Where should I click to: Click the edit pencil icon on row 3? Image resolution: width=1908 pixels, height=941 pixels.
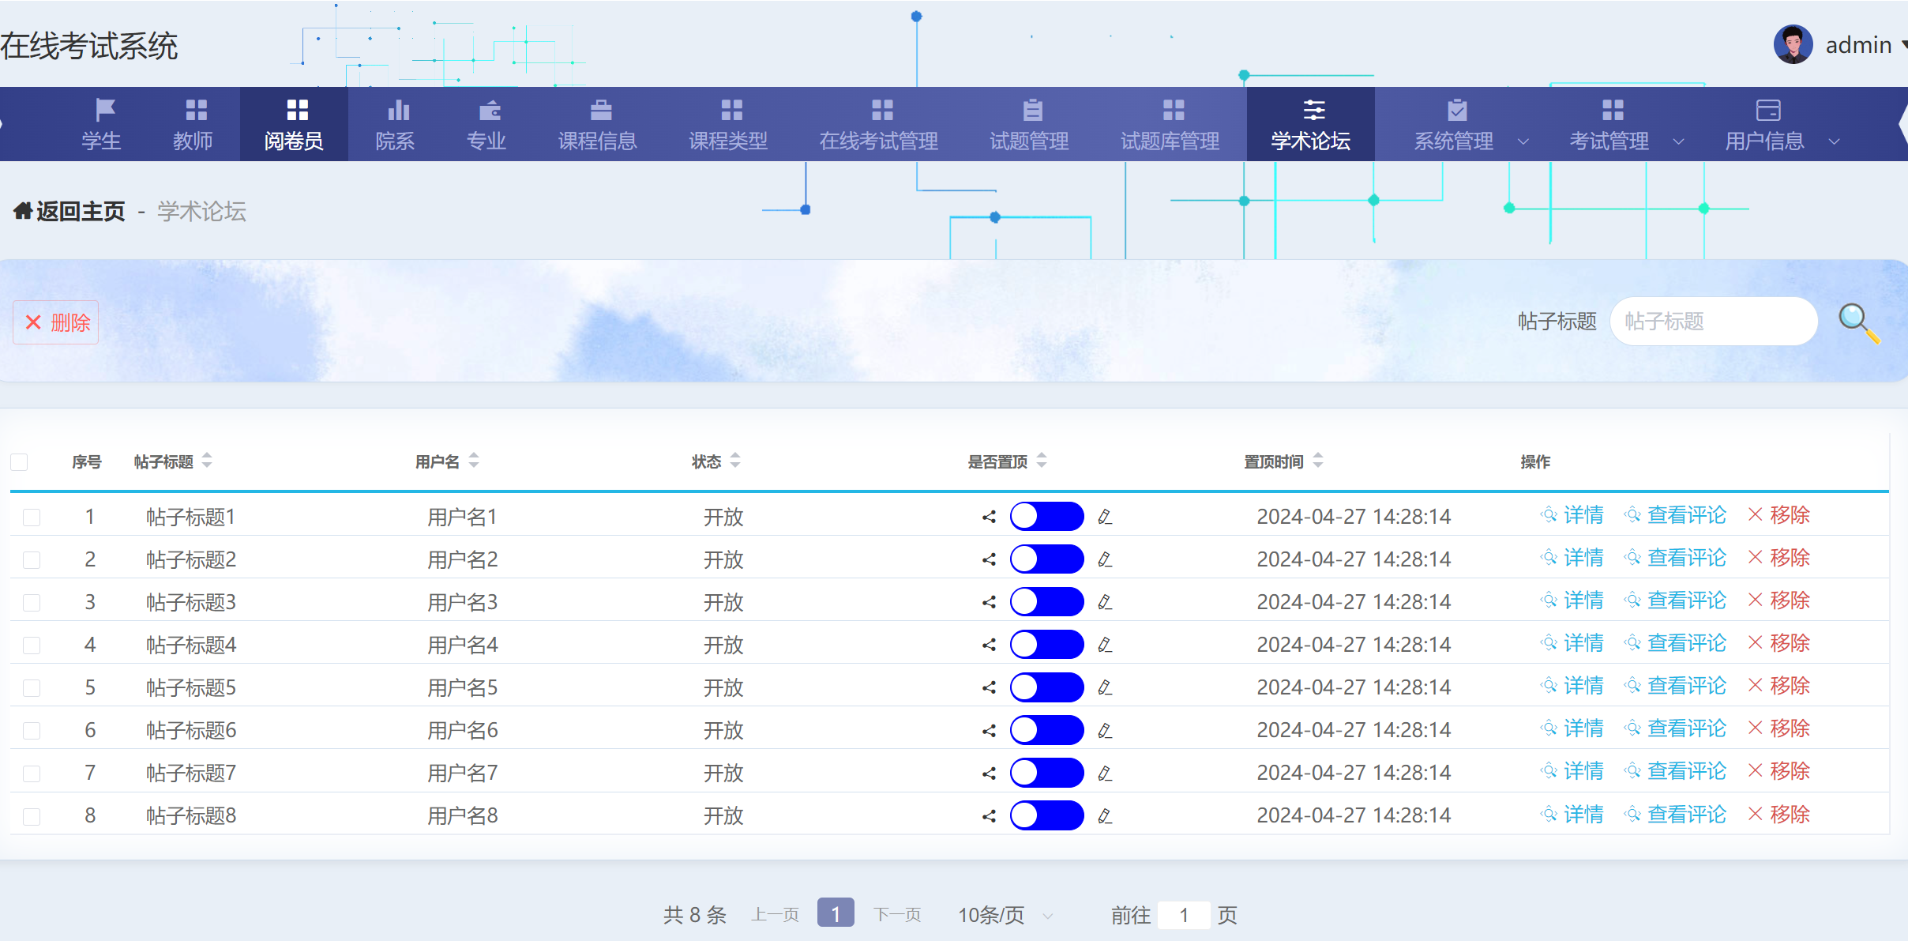pyautogui.click(x=1105, y=602)
